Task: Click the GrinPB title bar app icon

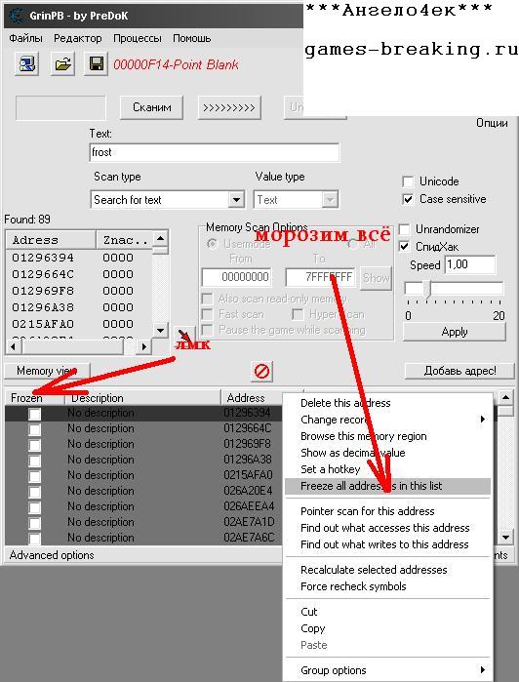Action: pyautogui.click(x=17, y=16)
